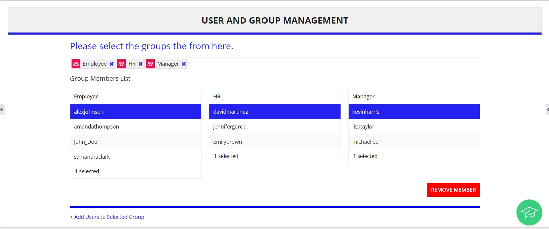
Task: Open Add Users to Selected Group link
Action: (x=107, y=217)
